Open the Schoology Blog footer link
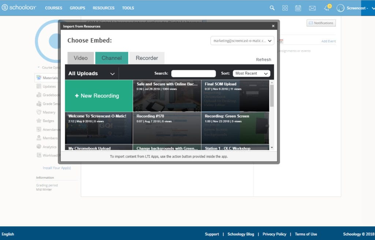The width and height of the screenshot is (375, 240). point(241,234)
